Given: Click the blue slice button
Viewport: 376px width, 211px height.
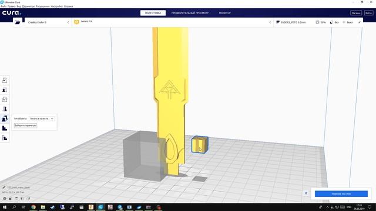Looking at the screenshot, I should [341, 194].
